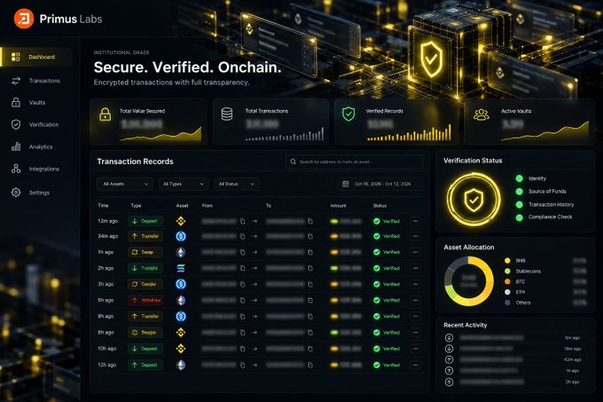Click the Compliance Check green indicator
The width and height of the screenshot is (603, 402).
[x=519, y=217]
